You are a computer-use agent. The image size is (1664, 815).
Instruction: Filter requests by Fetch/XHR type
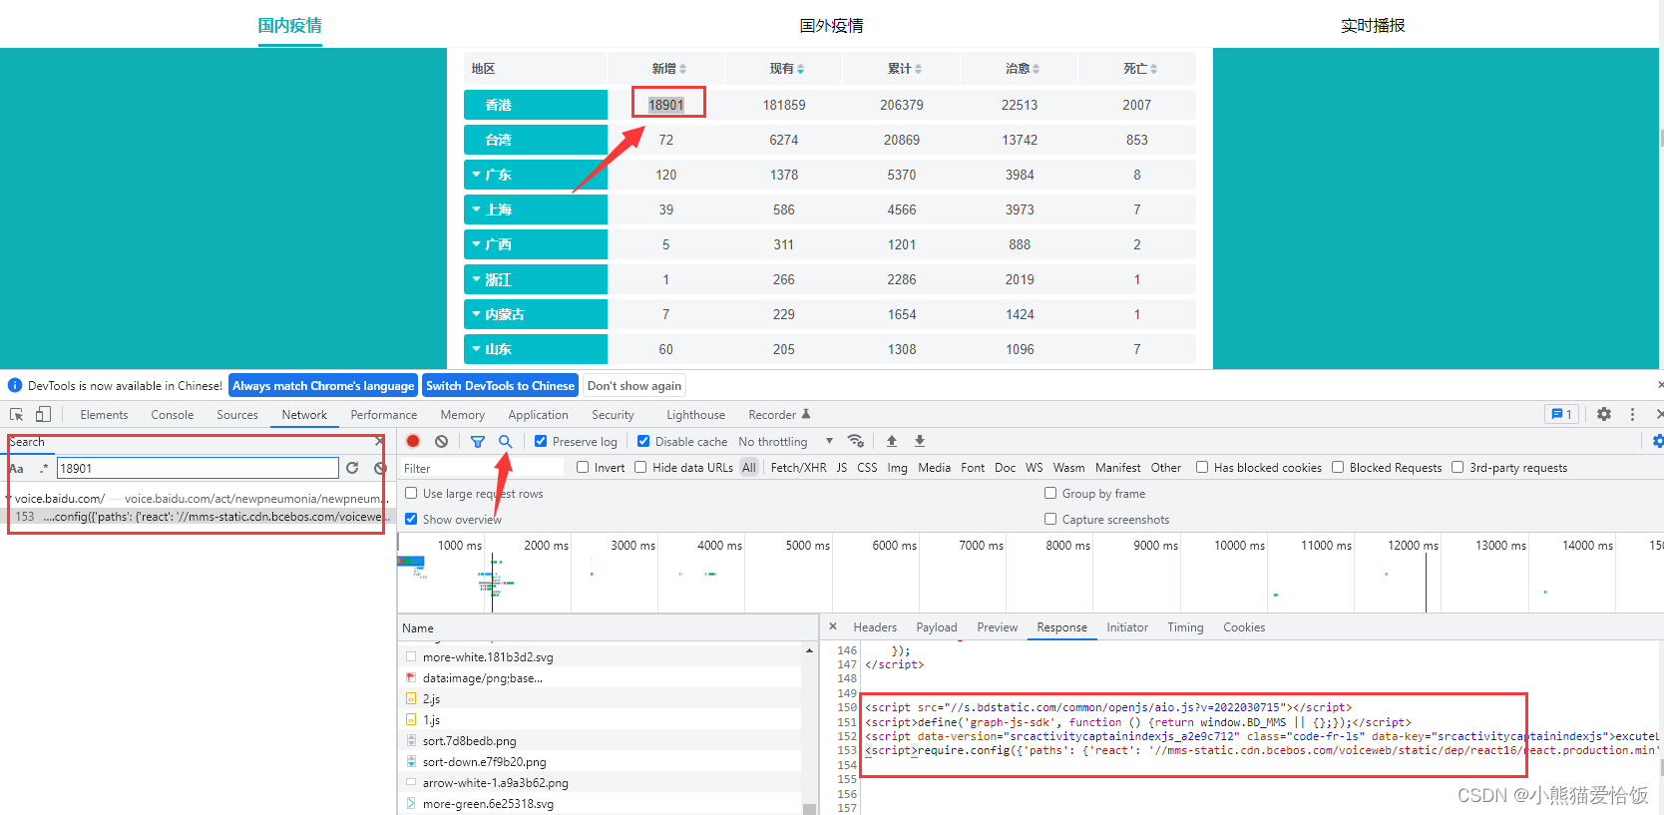point(798,468)
